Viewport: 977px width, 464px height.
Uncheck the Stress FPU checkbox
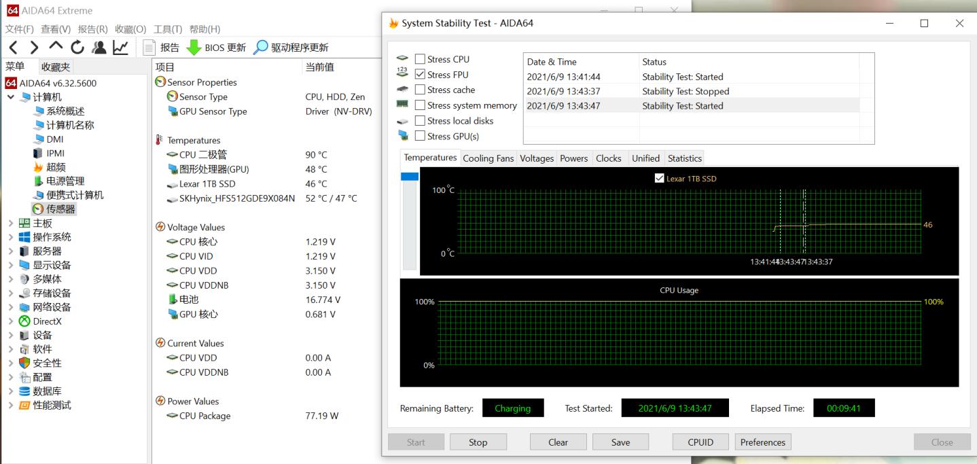(421, 75)
